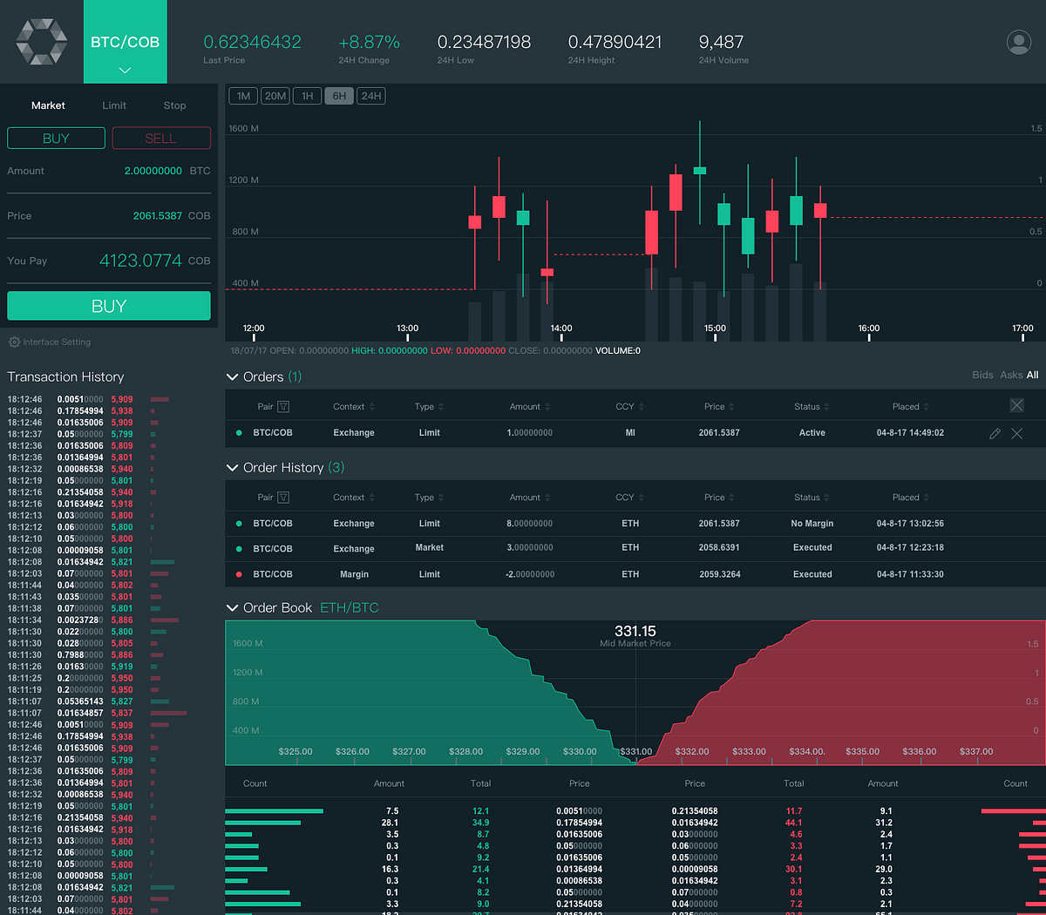Switch to the Stop order tab

pyautogui.click(x=174, y=105)
